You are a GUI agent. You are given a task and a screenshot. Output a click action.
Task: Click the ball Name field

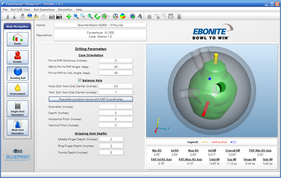click(100, 25)
